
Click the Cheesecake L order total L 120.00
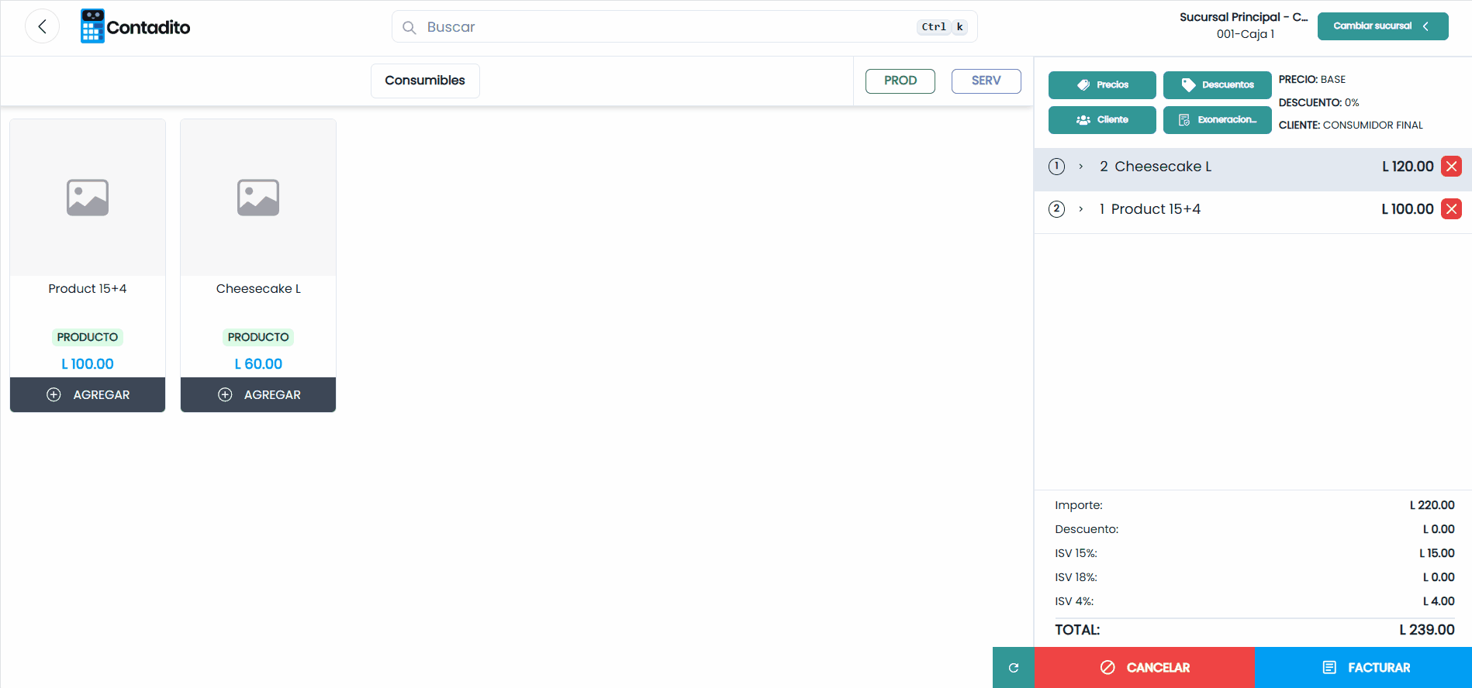pos(1408,167)
